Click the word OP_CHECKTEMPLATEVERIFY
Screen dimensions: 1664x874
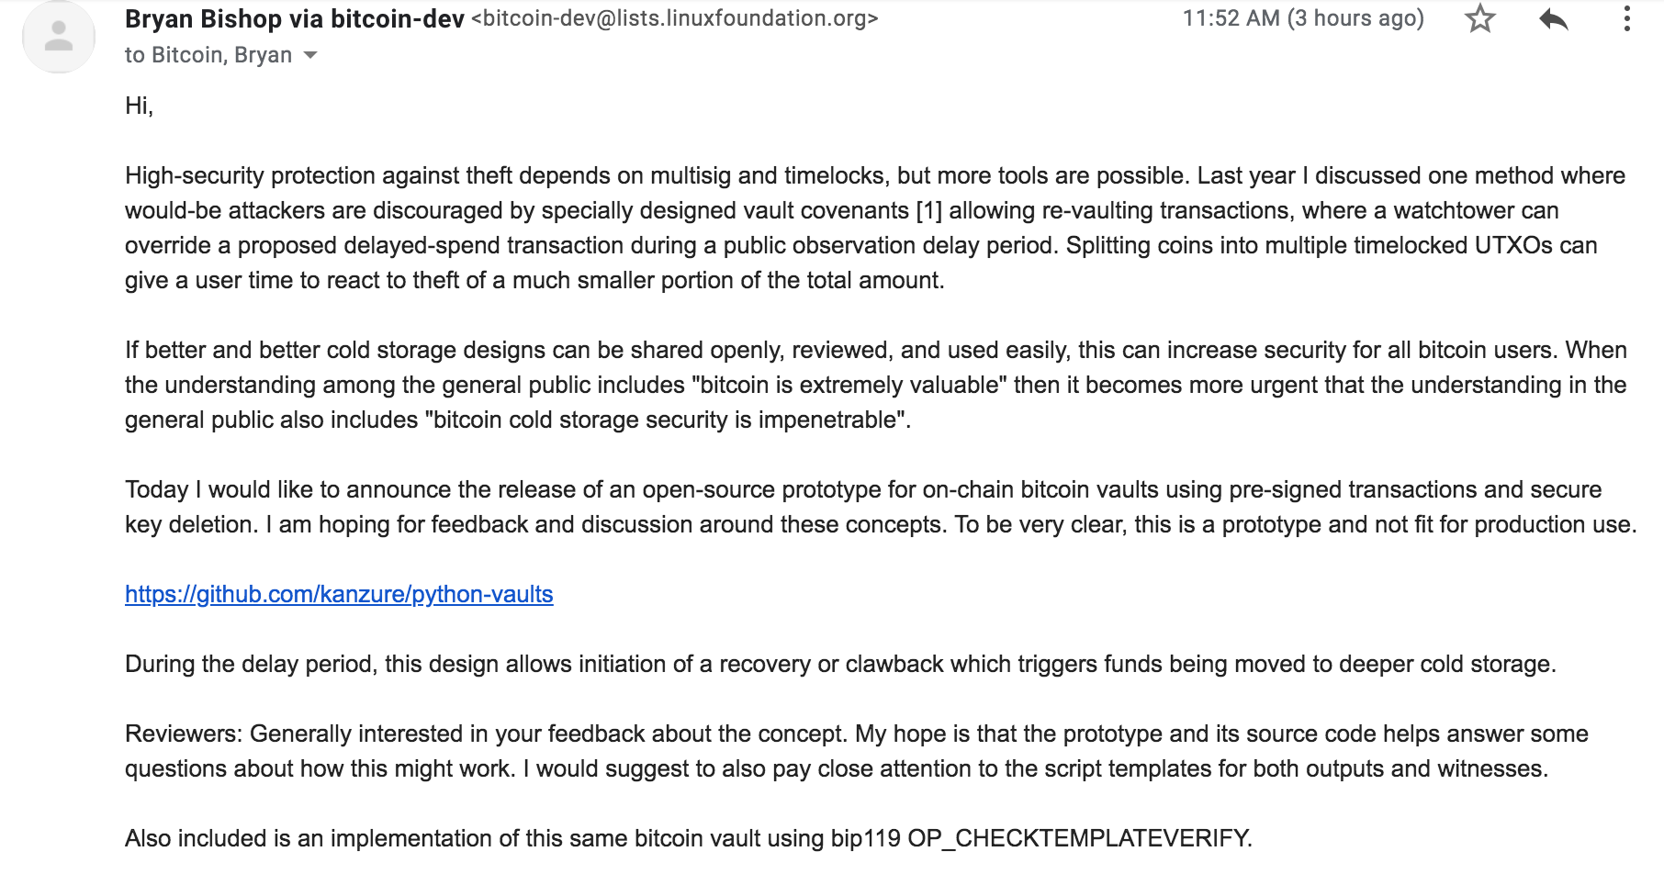[1080, 838]
